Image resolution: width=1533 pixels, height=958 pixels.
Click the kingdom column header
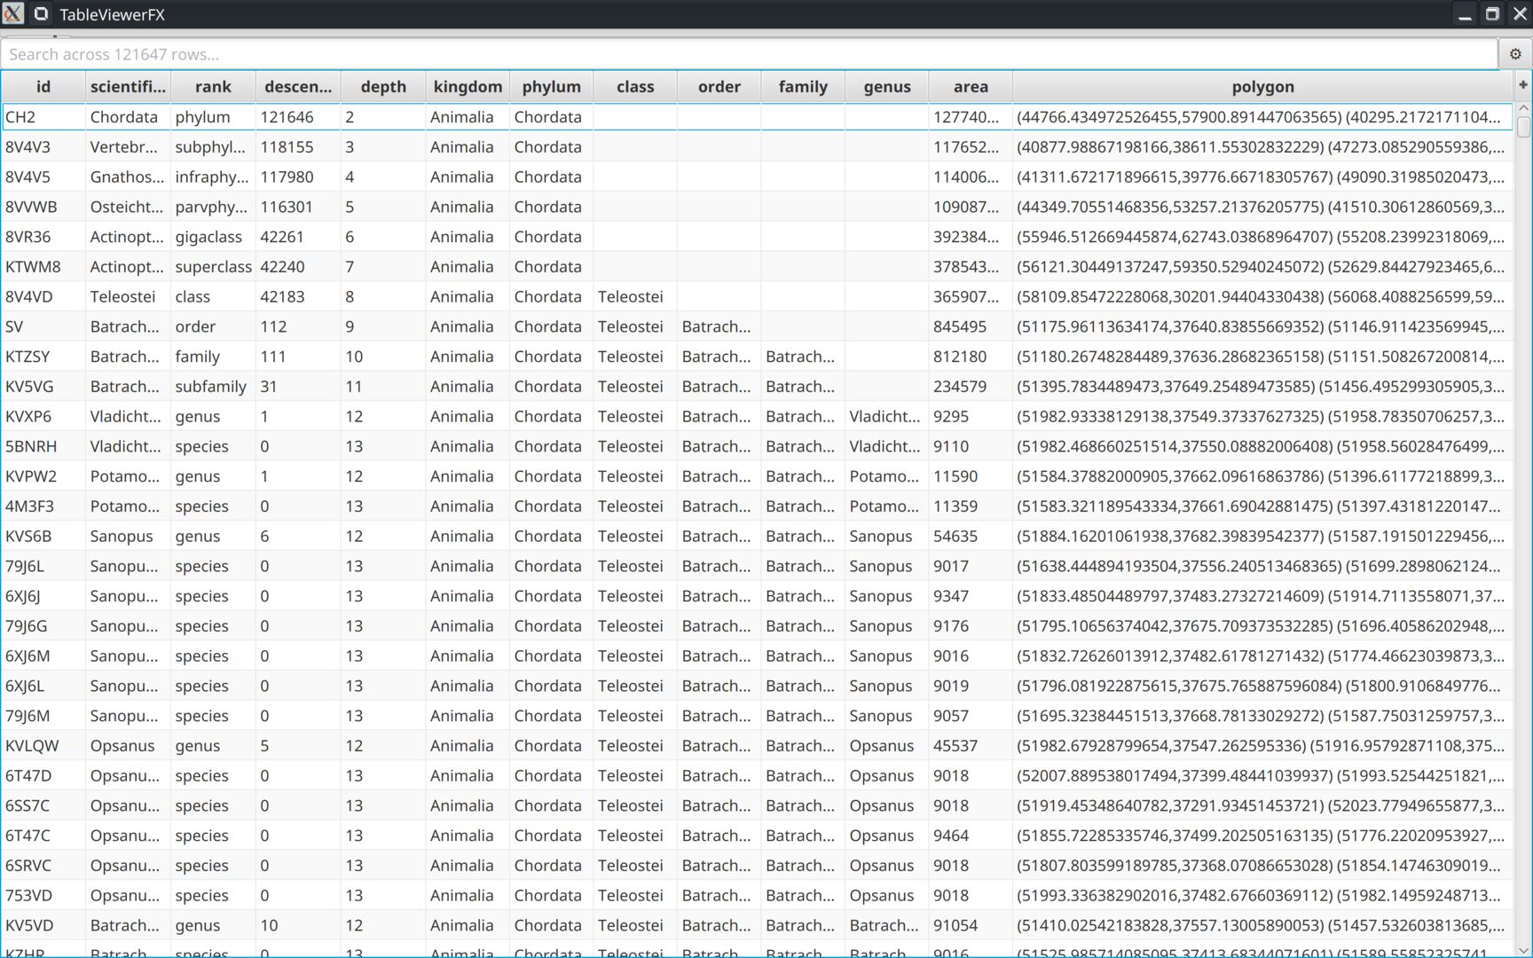pos(468,86)
